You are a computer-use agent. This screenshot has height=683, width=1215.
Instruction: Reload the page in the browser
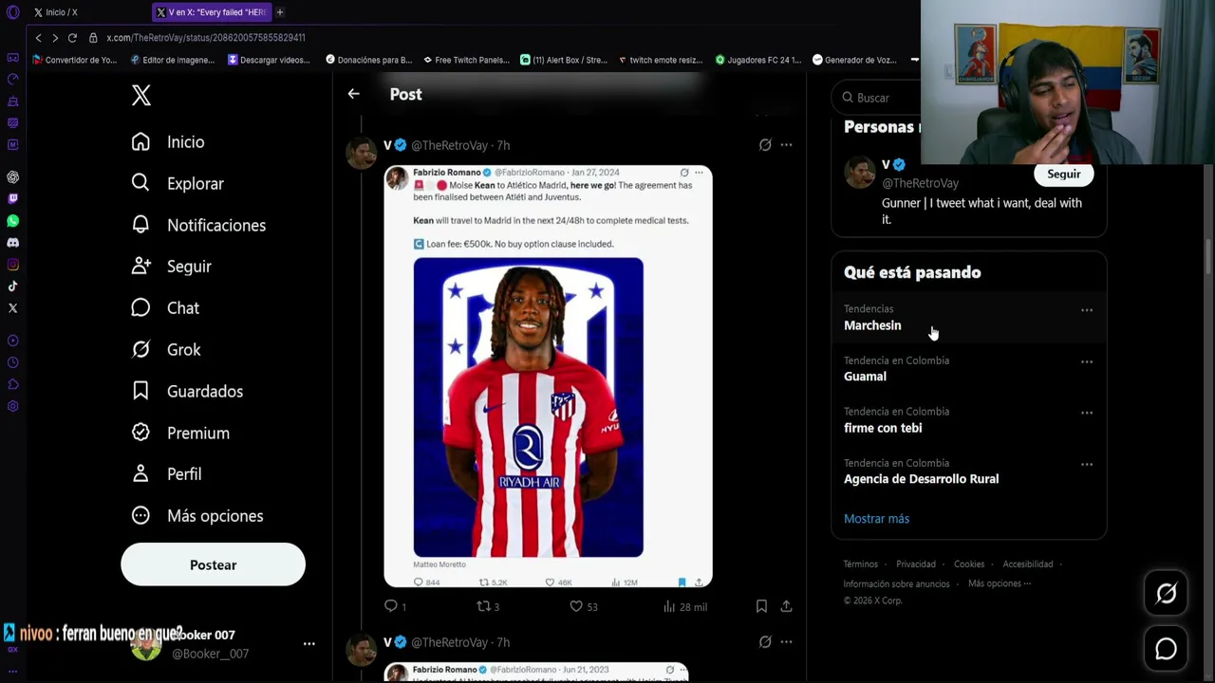(72, 38)
